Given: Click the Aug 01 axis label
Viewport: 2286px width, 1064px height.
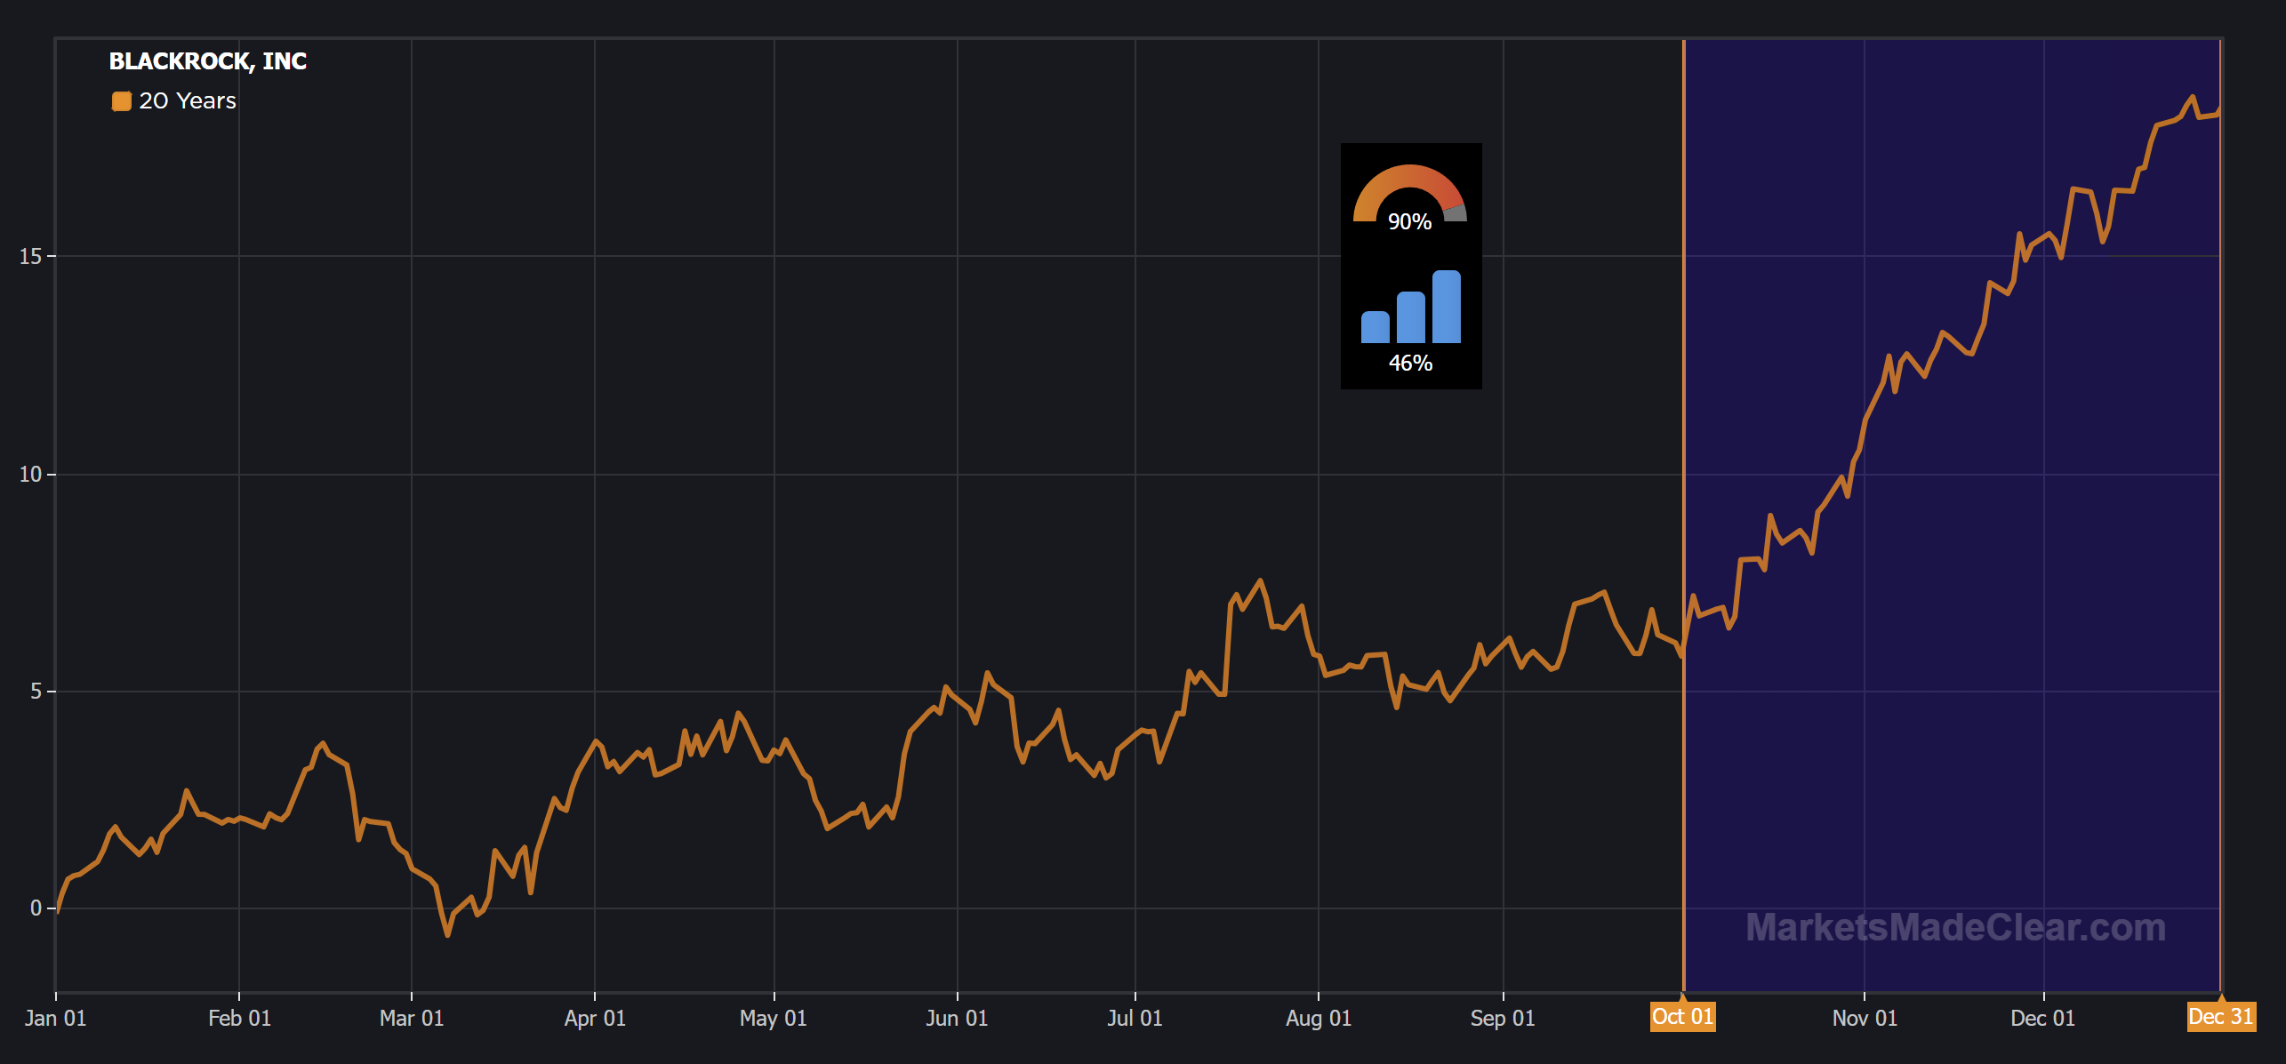Looking at the screenshot, I should tap(1319, 1019).
